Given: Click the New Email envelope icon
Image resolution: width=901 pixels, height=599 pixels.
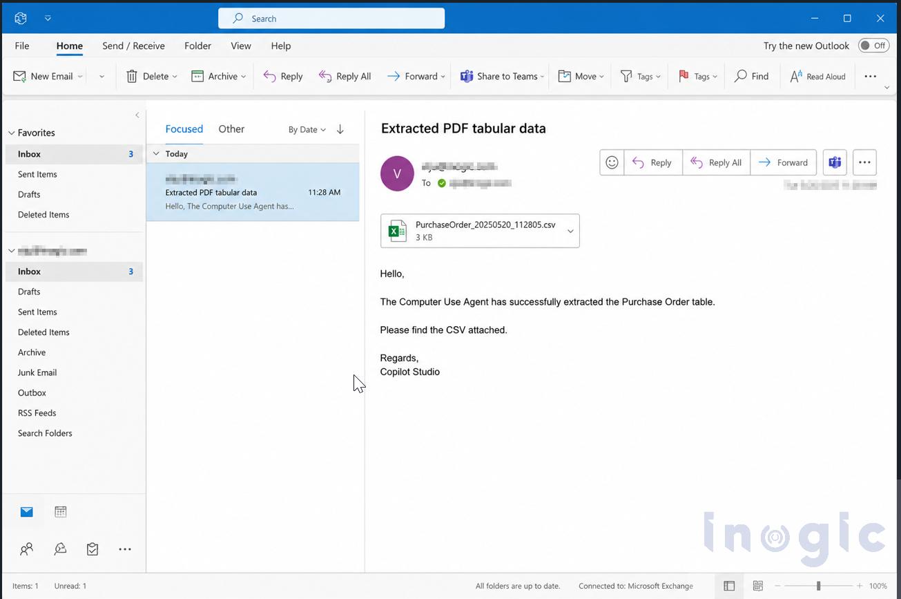Looking at the screenshot, I should [x=20, y=76].
